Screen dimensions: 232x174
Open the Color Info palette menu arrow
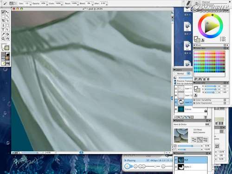pos(227,83)
